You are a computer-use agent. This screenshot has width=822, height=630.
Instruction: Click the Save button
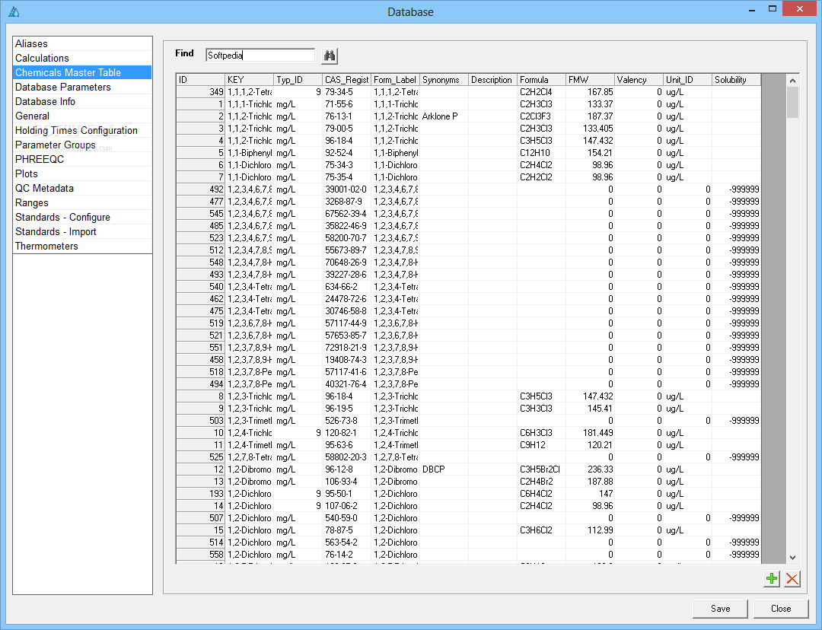point(720,609)
